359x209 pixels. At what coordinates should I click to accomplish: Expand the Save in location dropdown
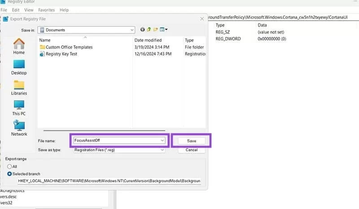tap(132, 30)
